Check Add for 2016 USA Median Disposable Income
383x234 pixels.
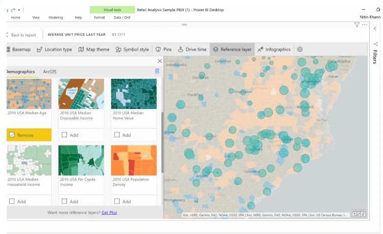(x=64, y=135)
